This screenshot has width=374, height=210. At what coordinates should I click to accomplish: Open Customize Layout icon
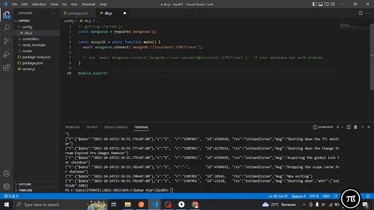pyautogui.click(x=333, y=4)
